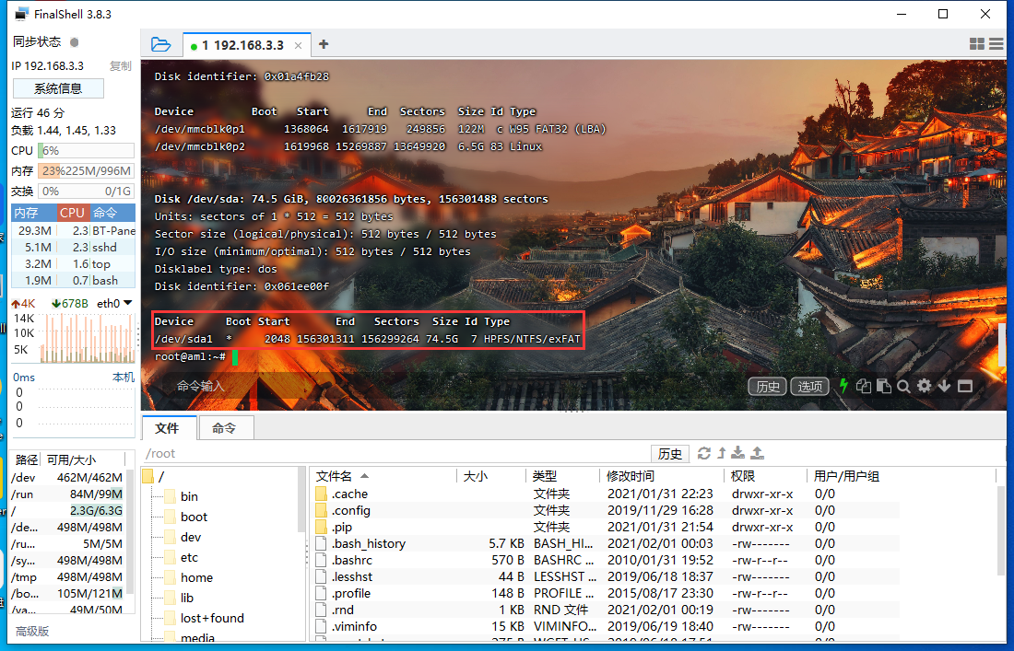The height and width of the screenshot is (651, 1014).
Task: Click the 选项 button in terminal
Action: 809,387
